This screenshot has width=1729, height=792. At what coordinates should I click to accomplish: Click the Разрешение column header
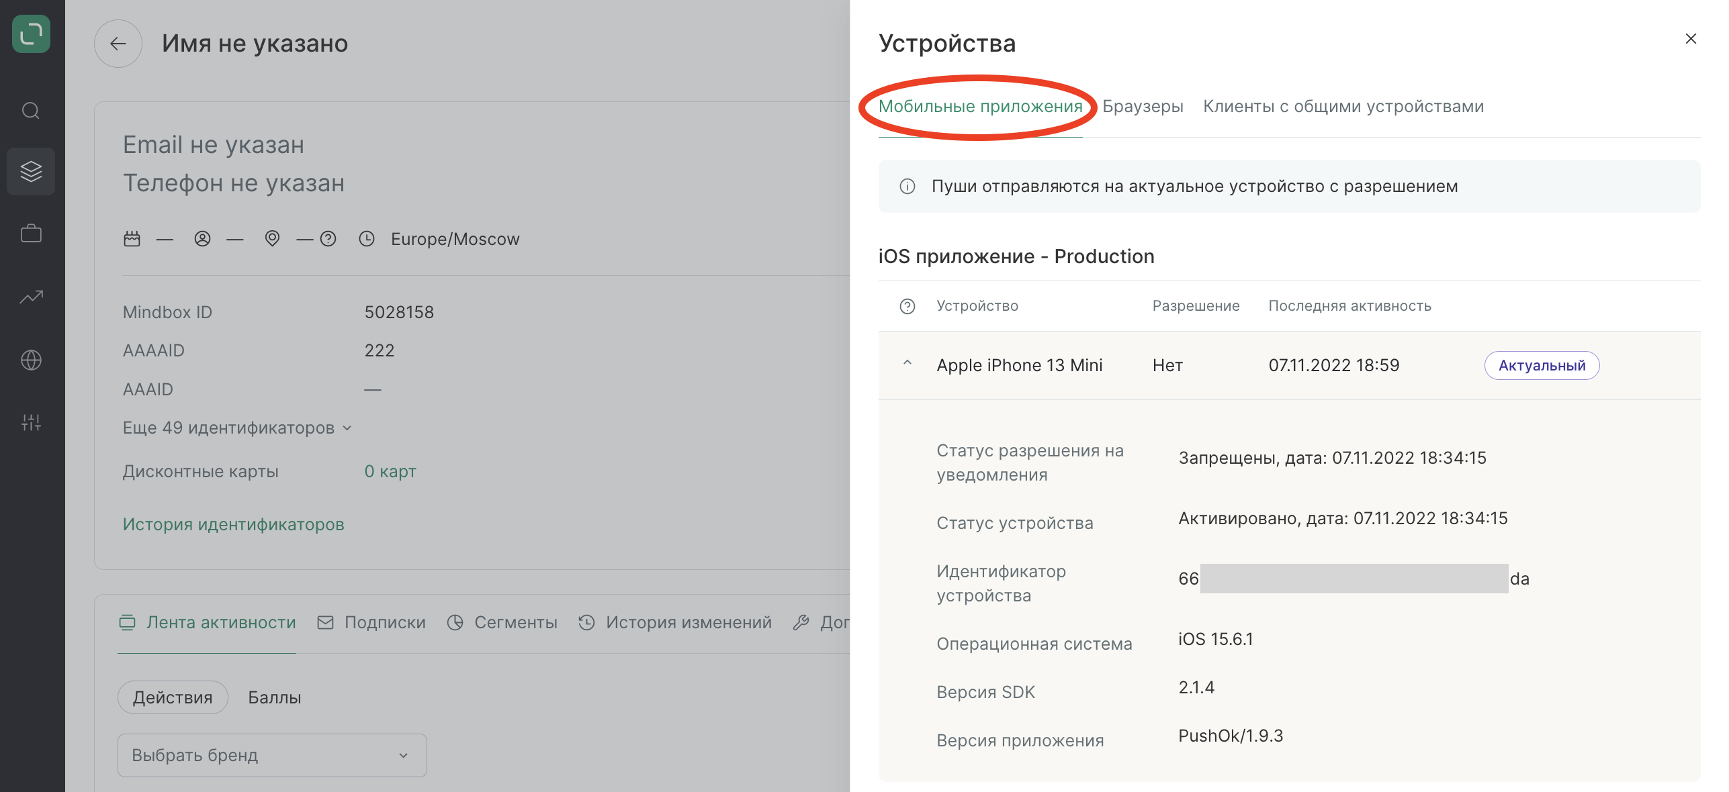[1196, 306]
